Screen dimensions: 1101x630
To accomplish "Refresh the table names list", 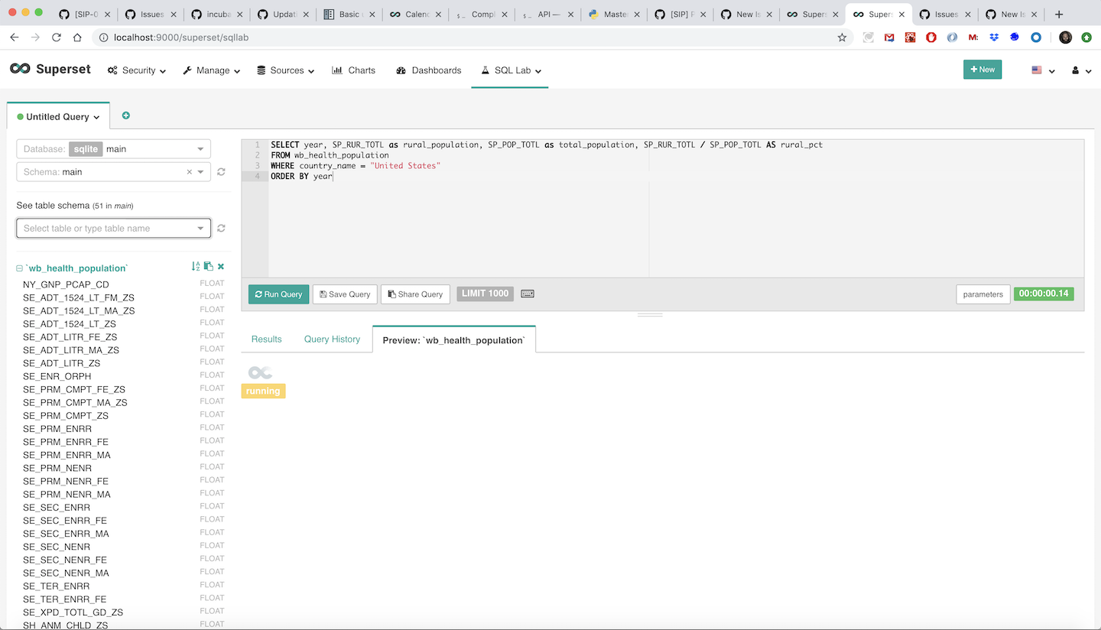I will pos(221,228).
